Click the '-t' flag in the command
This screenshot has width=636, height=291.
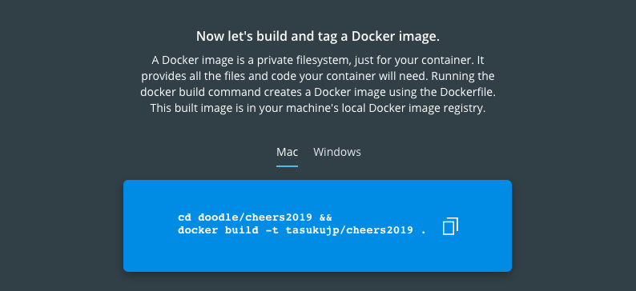click(x=272, y=231)
